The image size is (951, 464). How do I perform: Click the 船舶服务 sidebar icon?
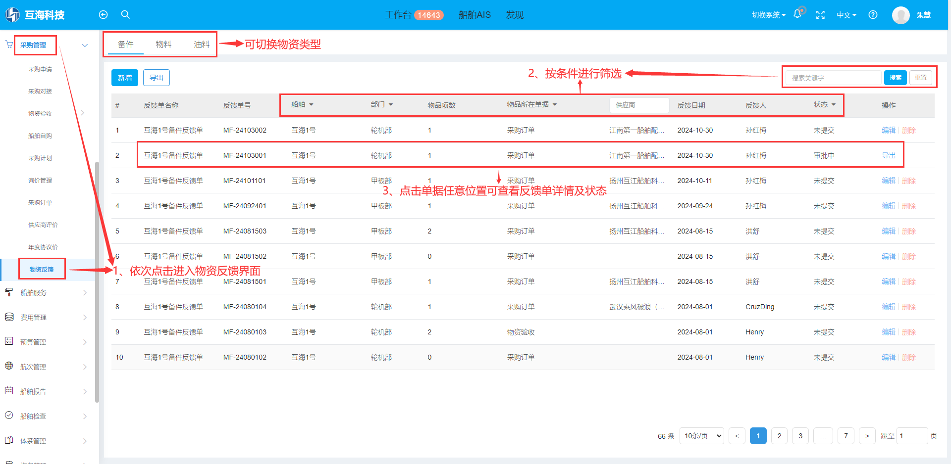coord(9,292)
